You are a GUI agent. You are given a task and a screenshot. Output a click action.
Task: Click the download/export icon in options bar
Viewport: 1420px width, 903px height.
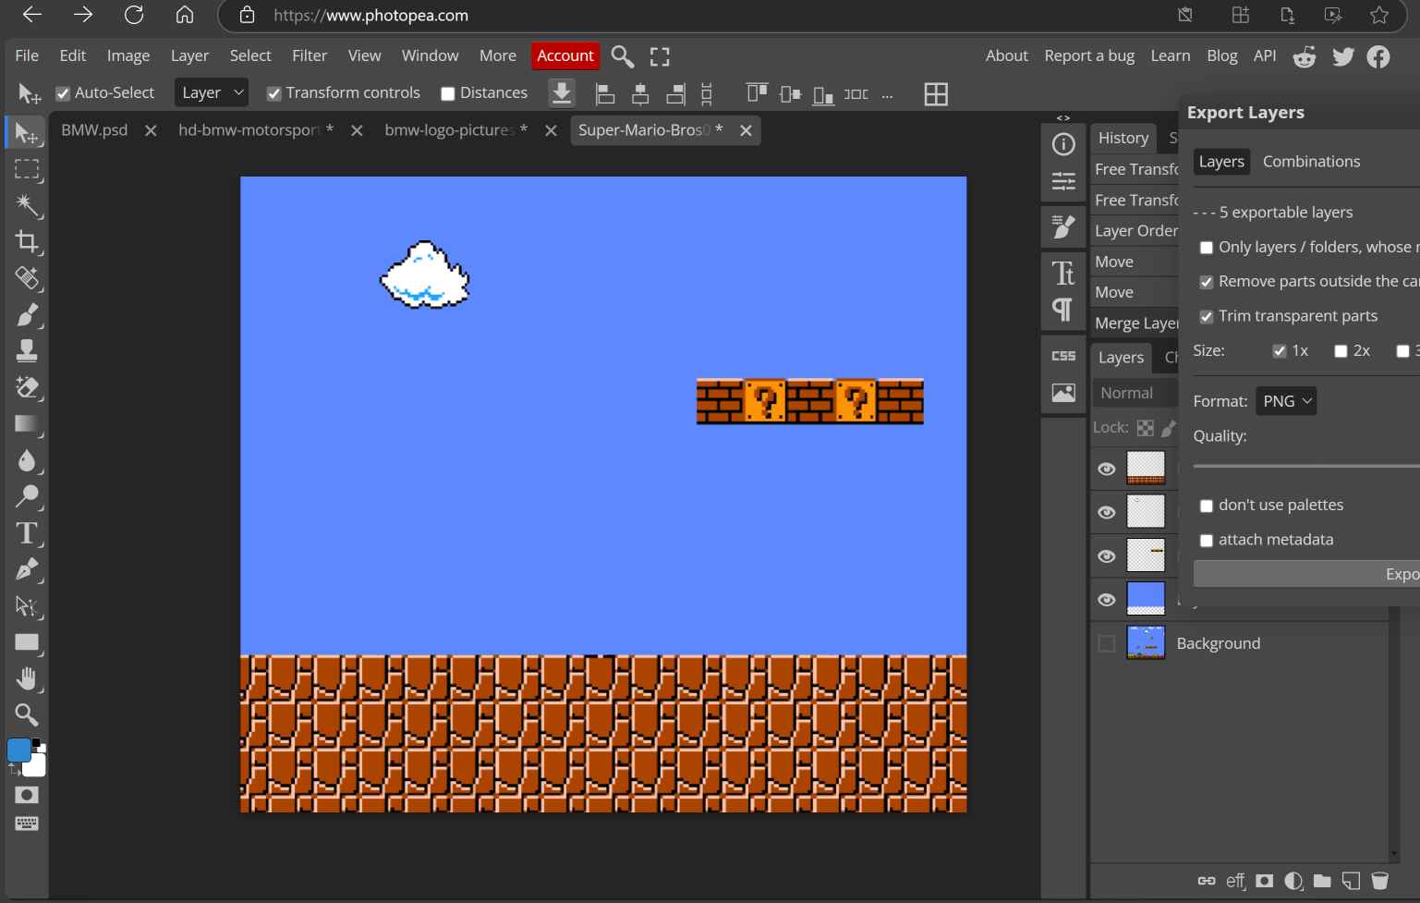pos(562,93)
